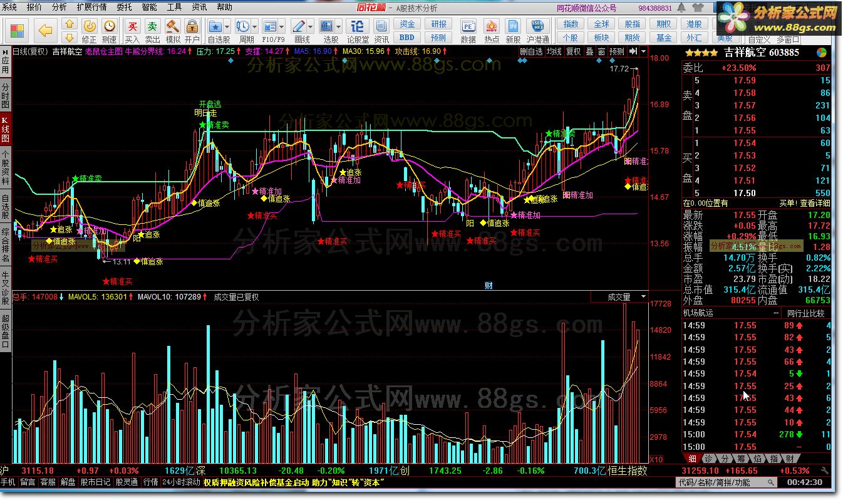The width and height of the screenshot is (843, 500).
Task: Open the 报价 menu
Action: pos(34,8)
